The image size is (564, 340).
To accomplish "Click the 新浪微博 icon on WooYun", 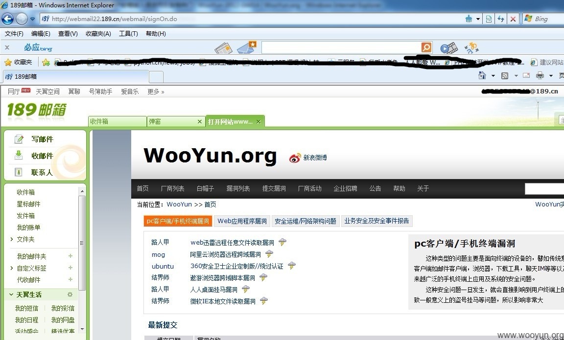I will coord(295,158).
